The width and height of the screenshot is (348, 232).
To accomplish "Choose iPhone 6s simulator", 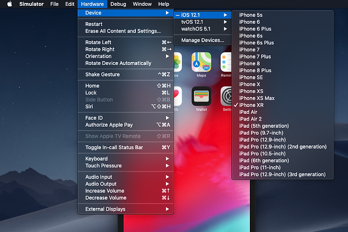I will [x=283, y=36].
